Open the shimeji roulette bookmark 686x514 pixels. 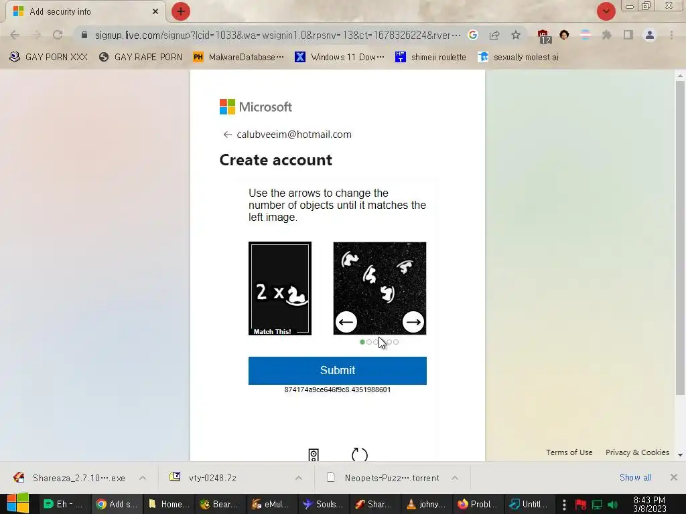(x=431, y=57)
